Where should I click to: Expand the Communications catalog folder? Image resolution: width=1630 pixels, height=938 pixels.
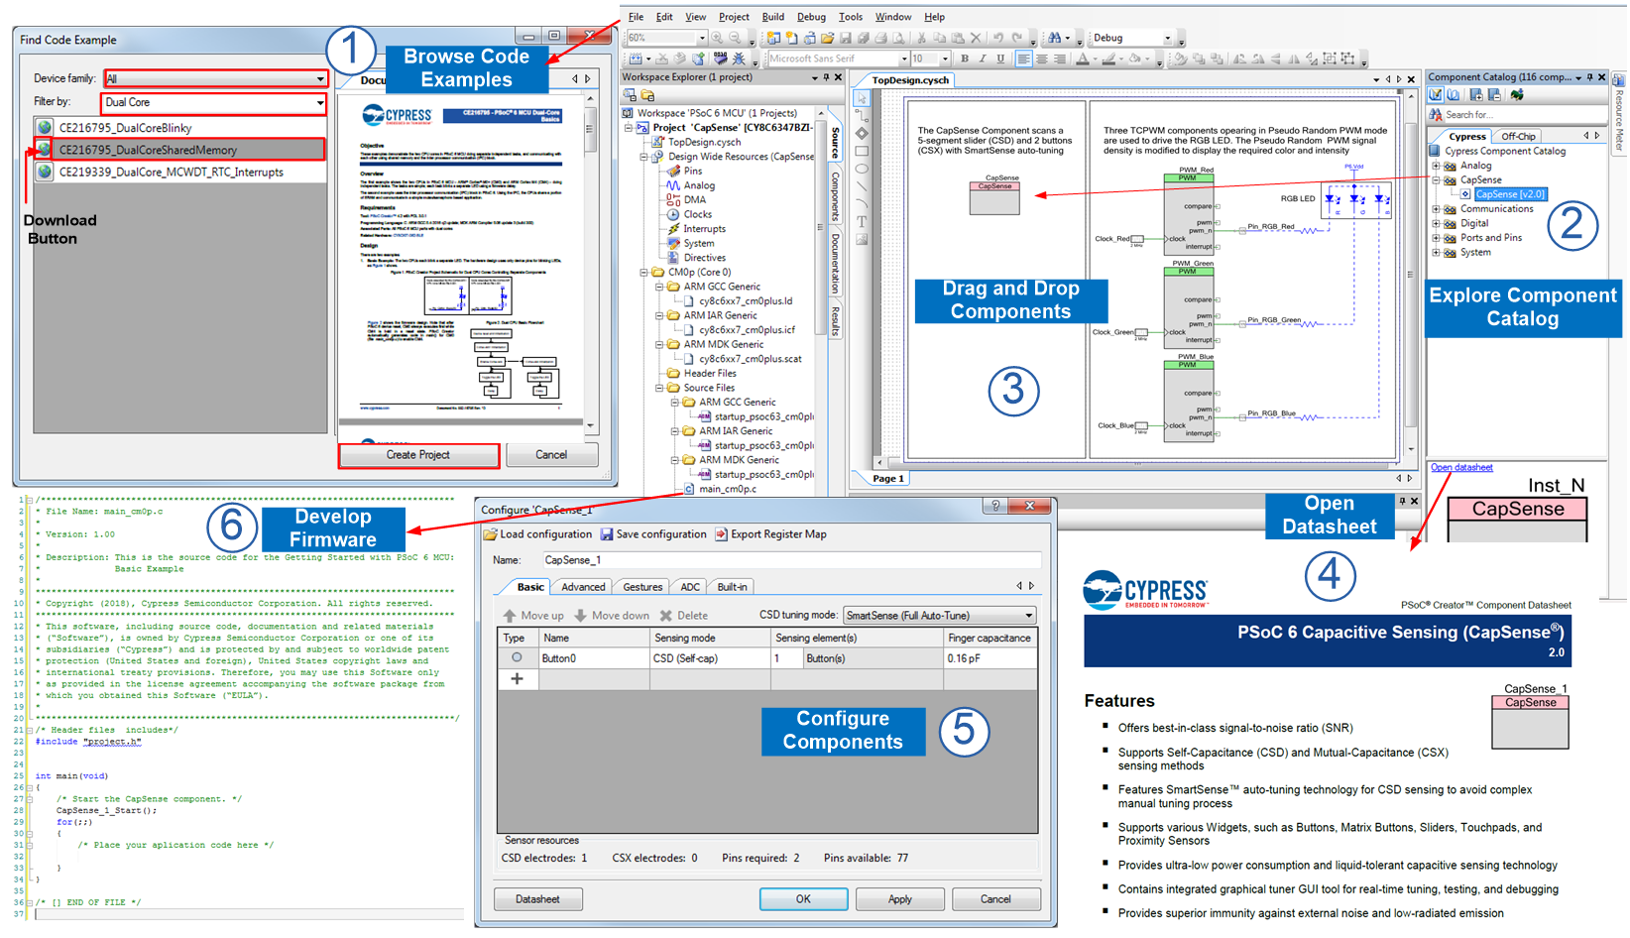1436,209
